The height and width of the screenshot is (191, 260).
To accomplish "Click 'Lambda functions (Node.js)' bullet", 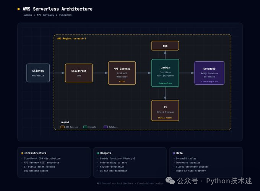I will coord(117,158).
